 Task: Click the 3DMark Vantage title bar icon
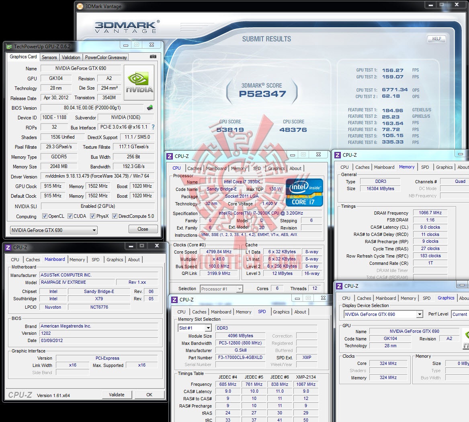click(x=80, y=6)
